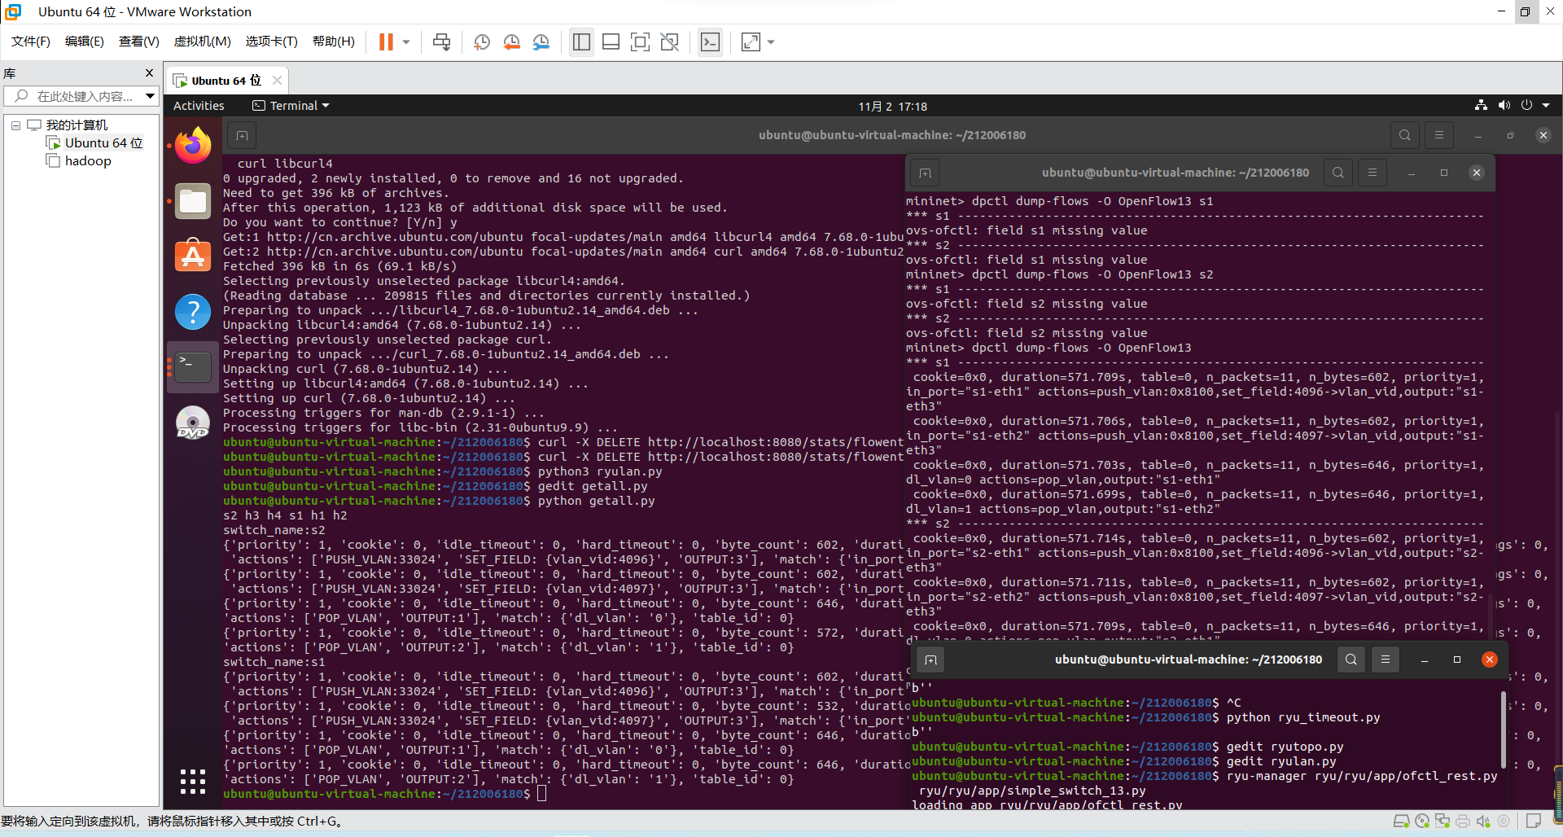Expand the system menu arrow in top bar

[1546, 106]
